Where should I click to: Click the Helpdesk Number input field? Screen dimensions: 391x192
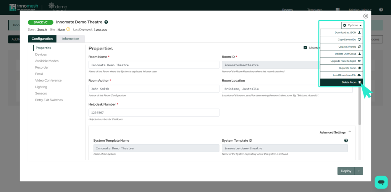(x=154, y=112)
